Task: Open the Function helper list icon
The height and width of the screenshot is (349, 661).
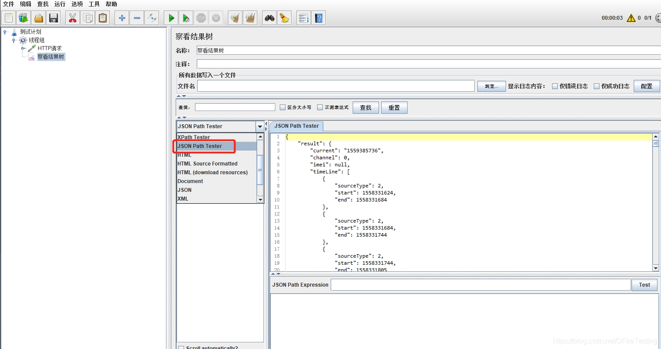Action: (303, 18)
